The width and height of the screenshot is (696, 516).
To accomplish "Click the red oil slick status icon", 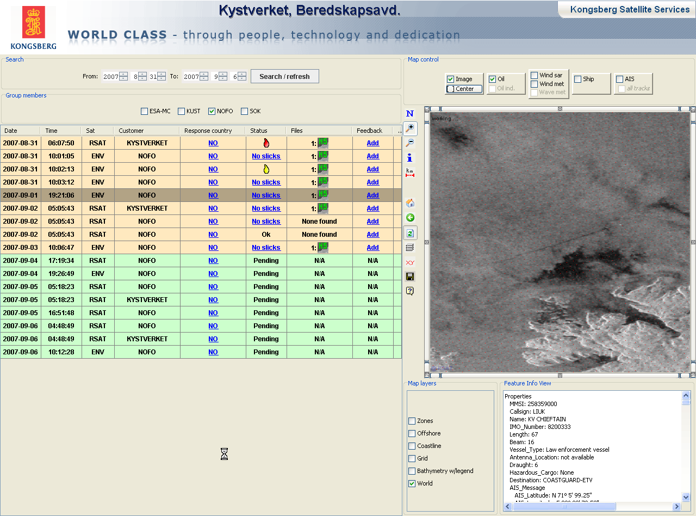I will tap(266, 143).
